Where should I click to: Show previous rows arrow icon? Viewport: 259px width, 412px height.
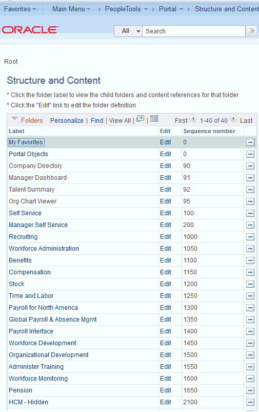193,119
